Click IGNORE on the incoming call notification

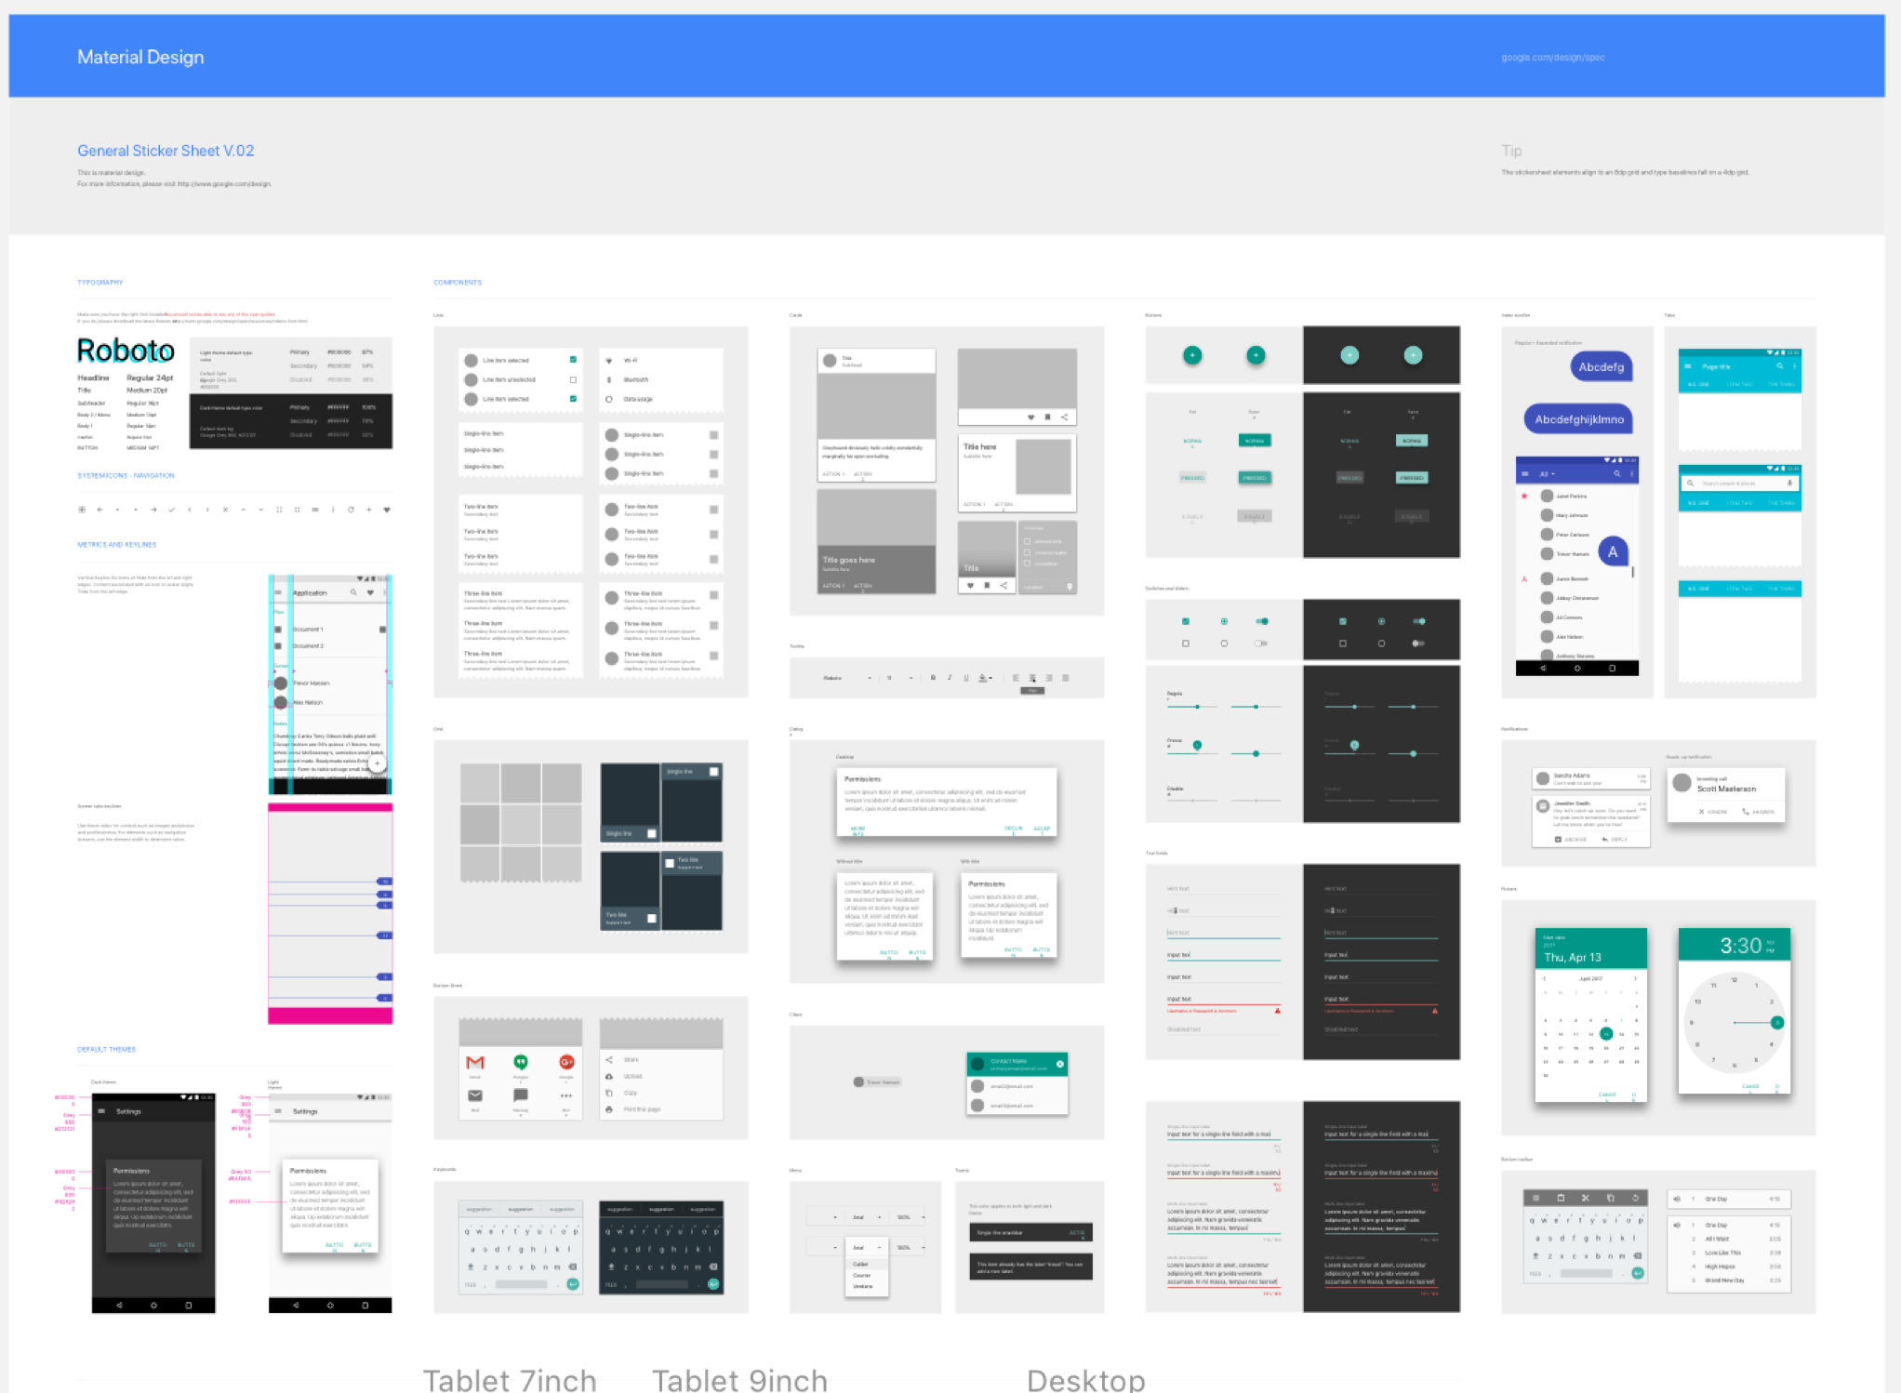(x=1713, y=812)
